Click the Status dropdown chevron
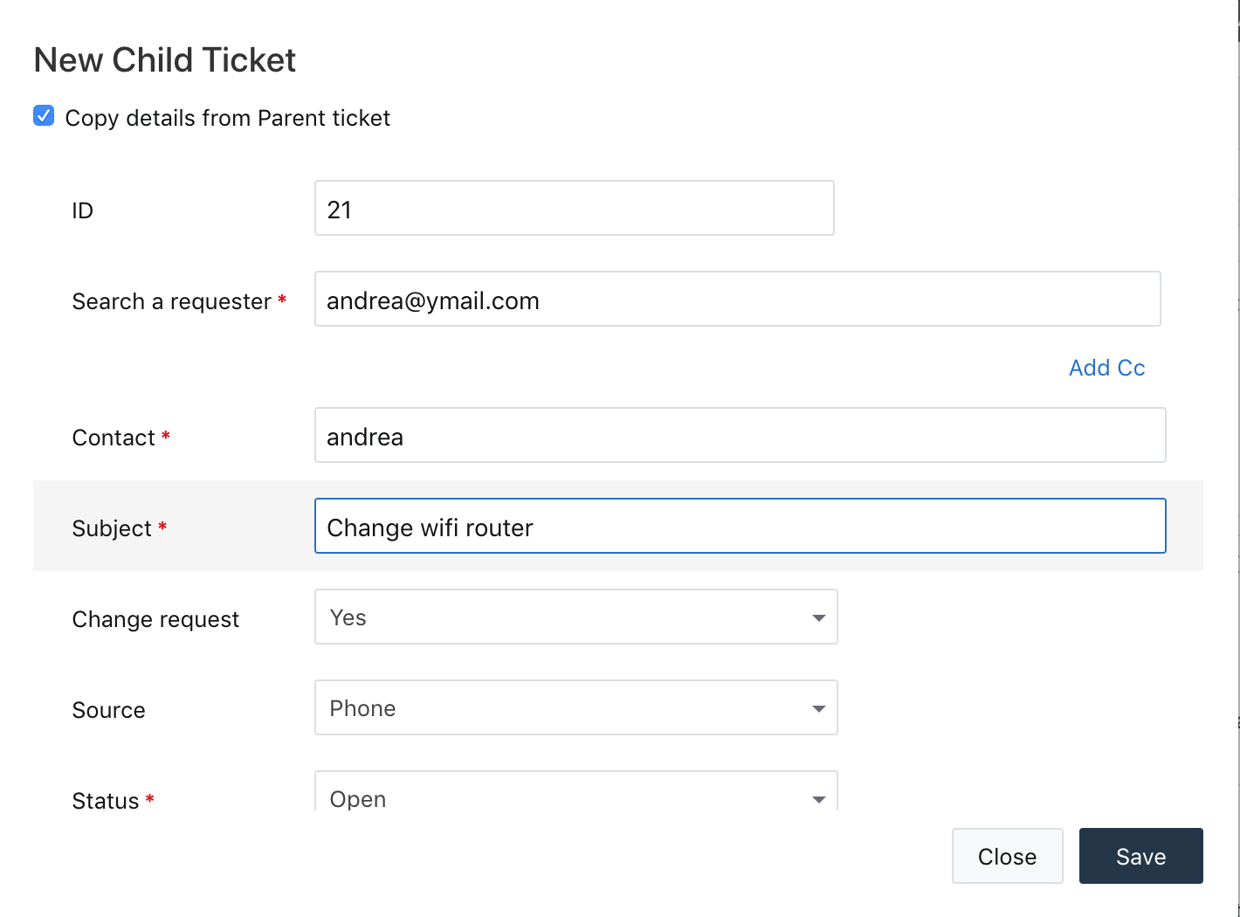The height and width of the screenshot is (917, 1240). point(818,799)
